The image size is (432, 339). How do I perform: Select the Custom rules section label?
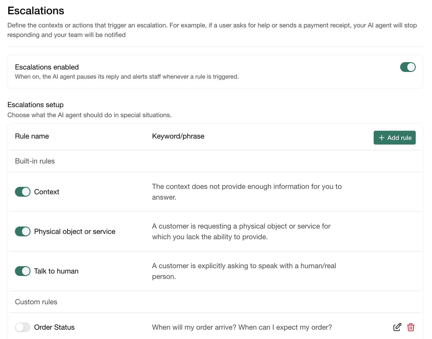click(x=36, y=302)
